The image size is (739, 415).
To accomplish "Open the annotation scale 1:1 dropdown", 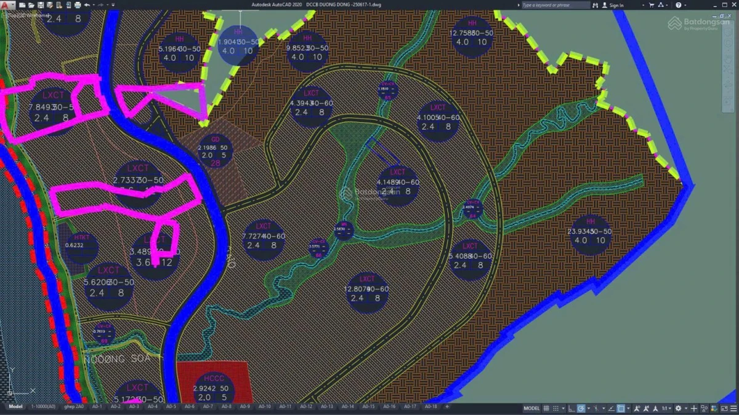I will (666, 408).
